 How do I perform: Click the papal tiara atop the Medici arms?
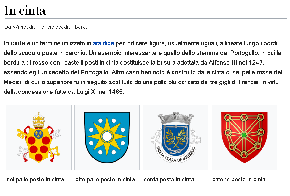tap(39, 120)
